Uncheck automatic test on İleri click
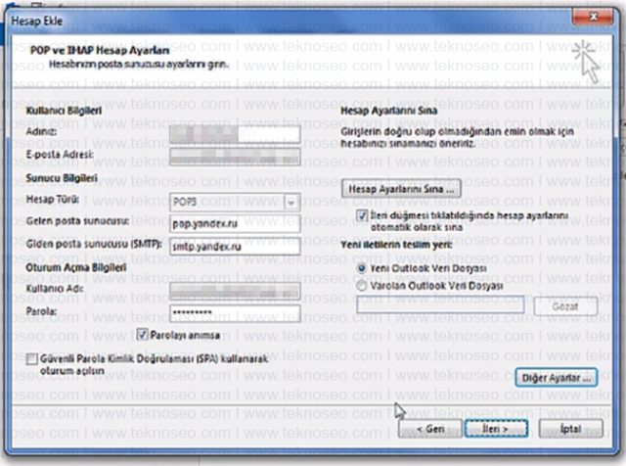 (x=362, y=215)
